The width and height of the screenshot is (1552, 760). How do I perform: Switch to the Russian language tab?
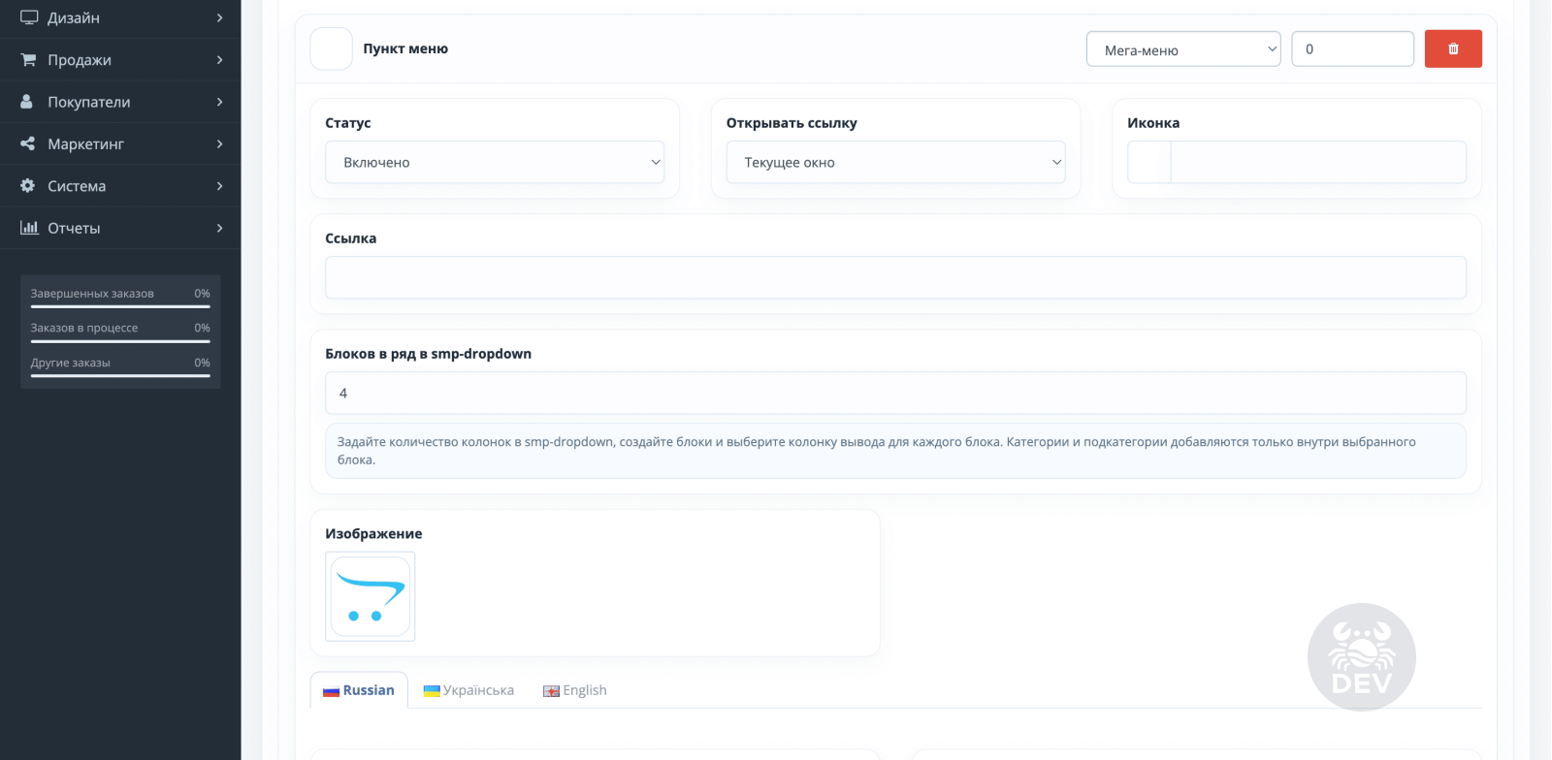click(359, 690)
